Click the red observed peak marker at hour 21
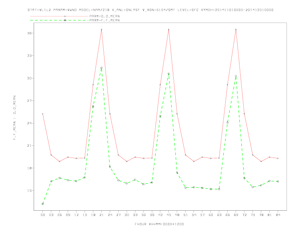Viewport: 303px width, 234px height. [101, 29]
